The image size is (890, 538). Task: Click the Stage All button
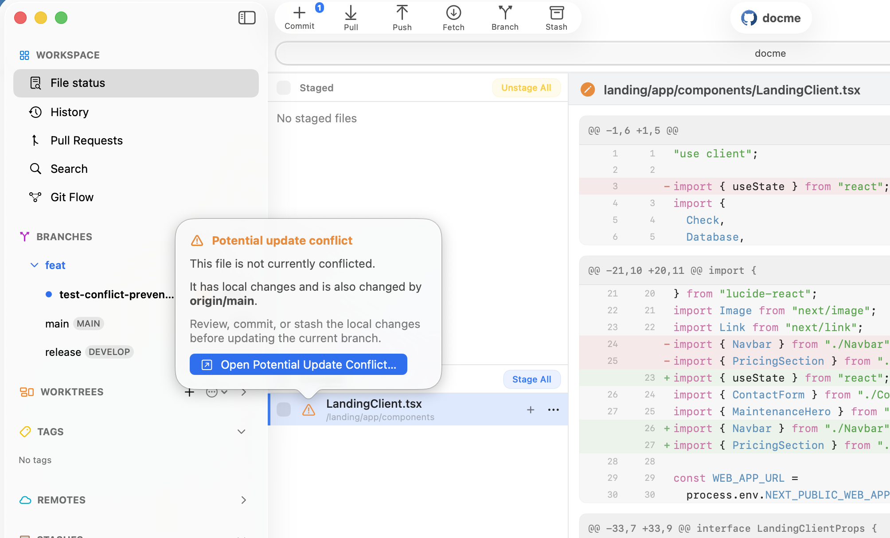tap(531, 379)
